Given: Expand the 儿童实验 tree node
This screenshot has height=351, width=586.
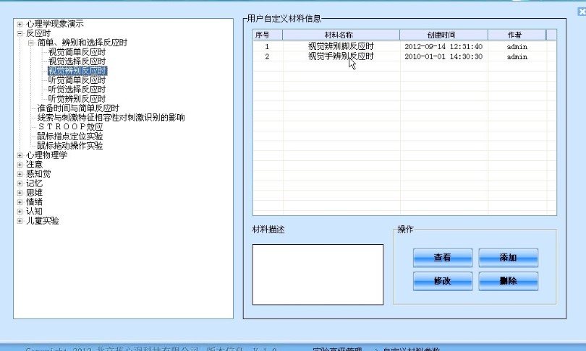Looking at the screenshot, I should point(20,221).
